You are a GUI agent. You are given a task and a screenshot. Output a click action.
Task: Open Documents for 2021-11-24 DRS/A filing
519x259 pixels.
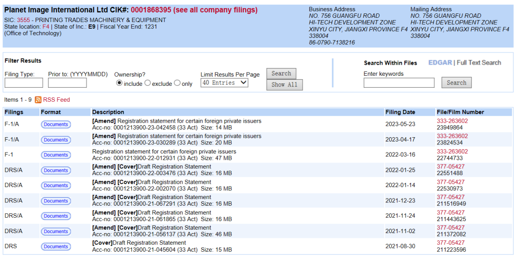point(56,216)
